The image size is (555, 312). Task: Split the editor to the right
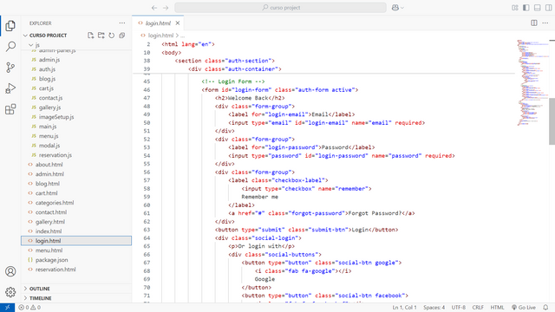[x=534, y=23]
